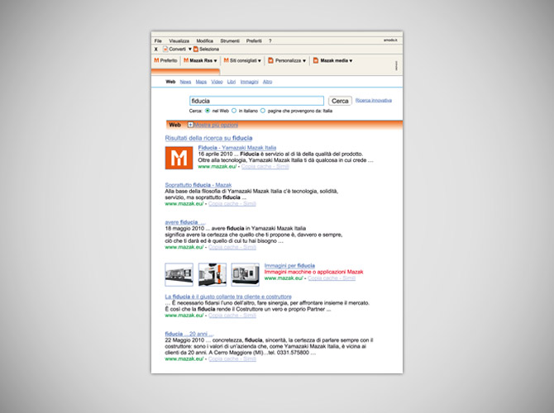
Task: Close the toolbar with the X button
Action: tap(155, 49)
